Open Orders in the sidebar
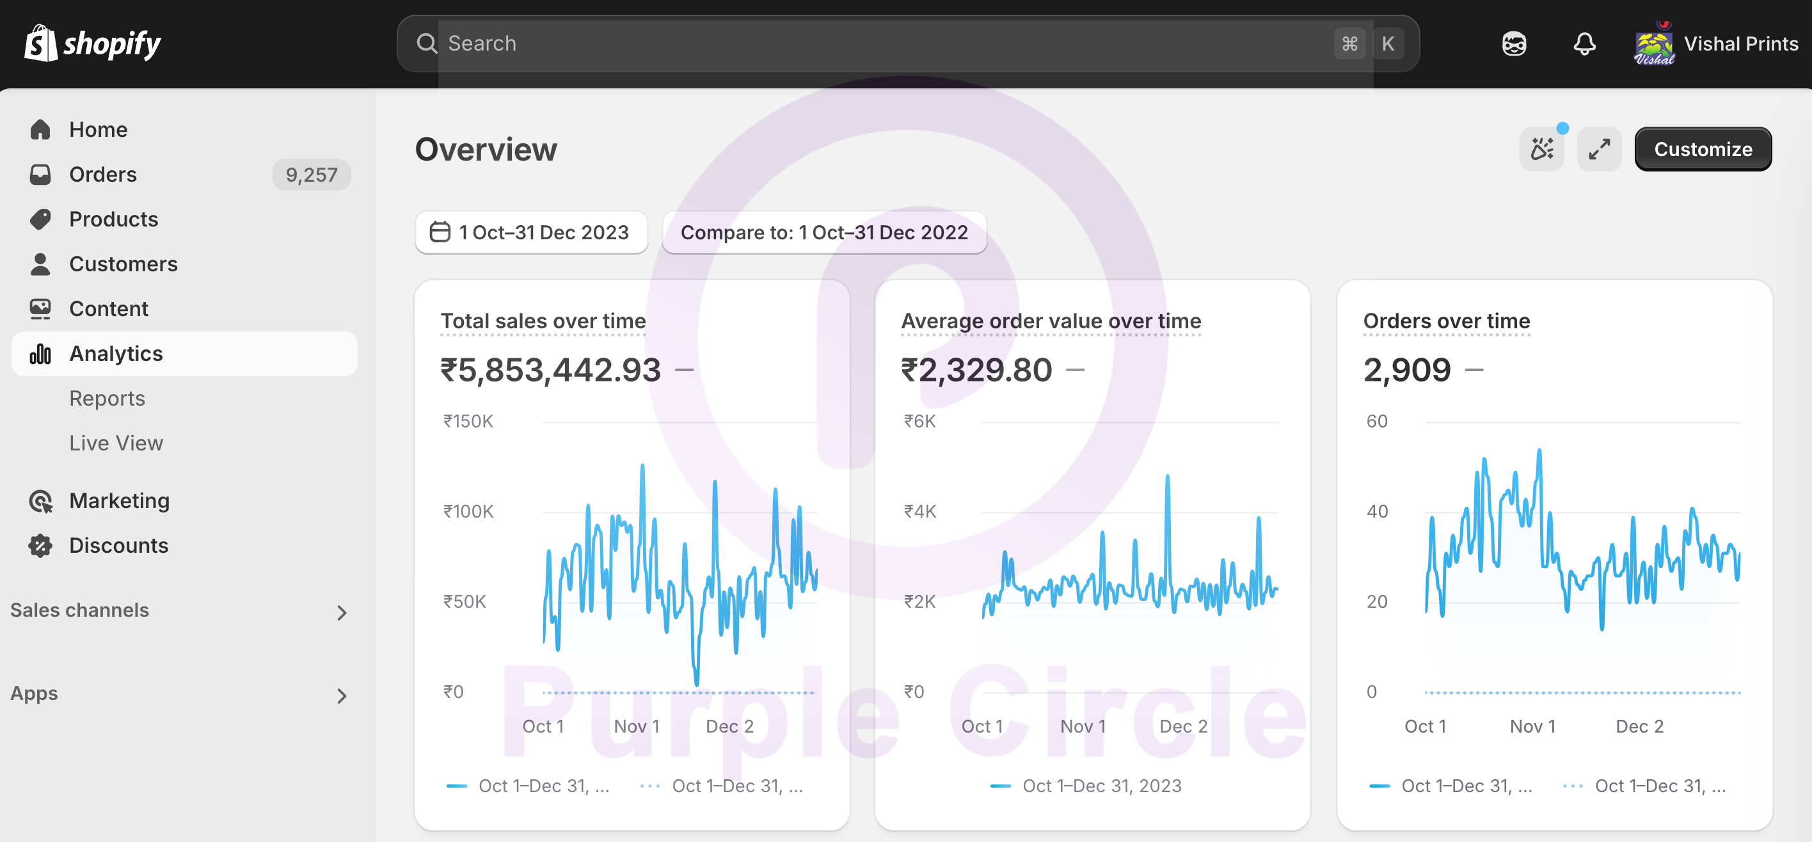The image size is (1812, 842). (x=103, y=175)
